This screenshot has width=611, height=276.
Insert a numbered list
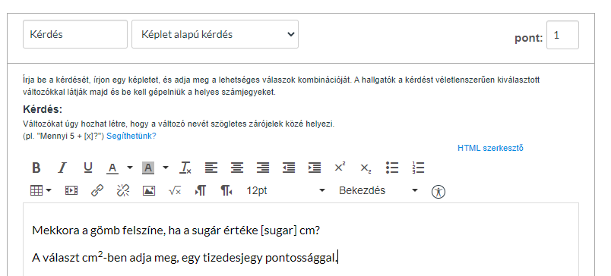click(x=418, y=168)
